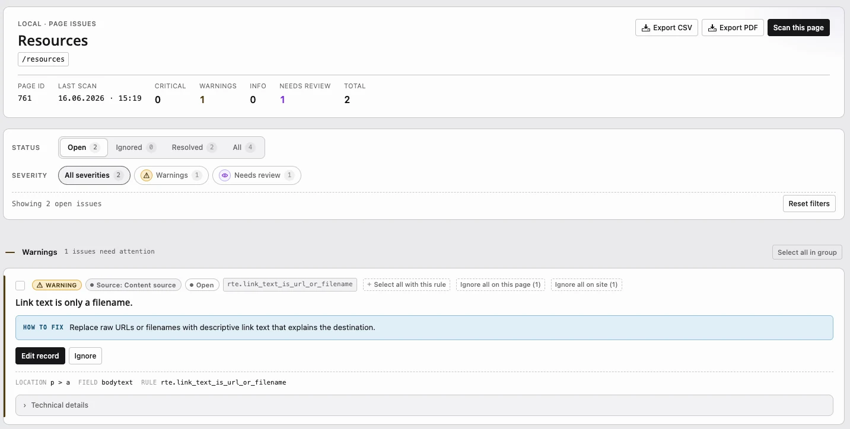Click the Ignore button under How to fix

point(85,356)
